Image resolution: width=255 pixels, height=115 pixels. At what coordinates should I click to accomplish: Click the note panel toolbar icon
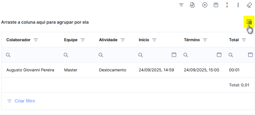(216, 5)
